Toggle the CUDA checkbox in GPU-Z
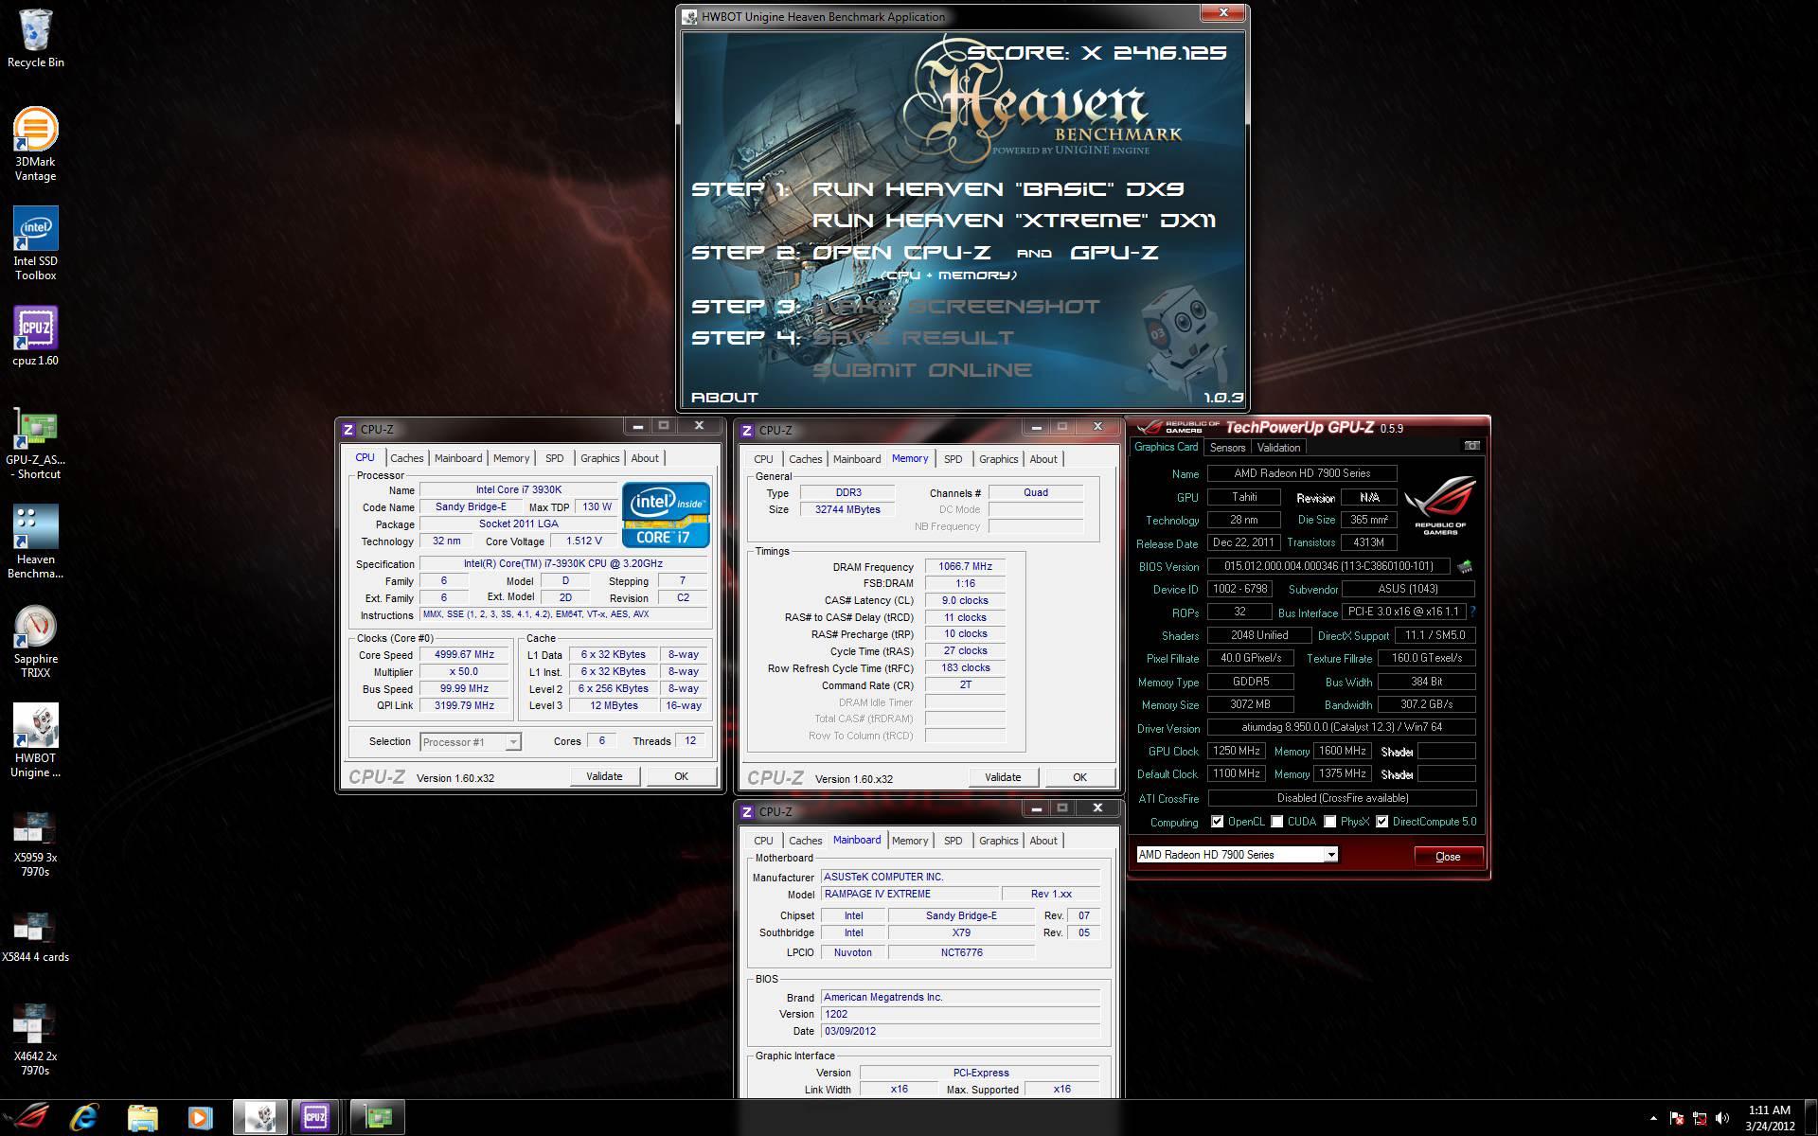Screen dimensions: 1818x1136 pyautogui.click(x=1277, y=822)
